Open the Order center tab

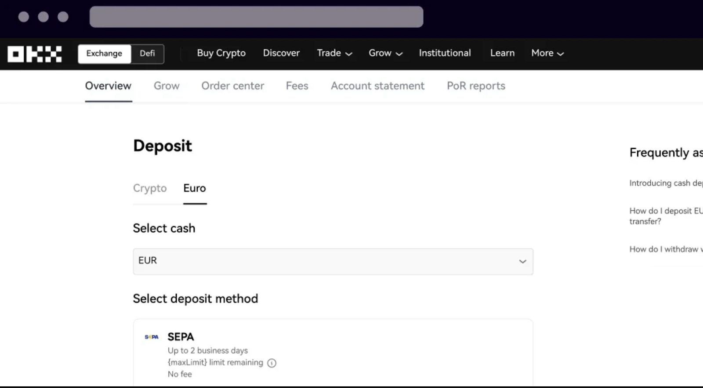click(x=232, y=86)
